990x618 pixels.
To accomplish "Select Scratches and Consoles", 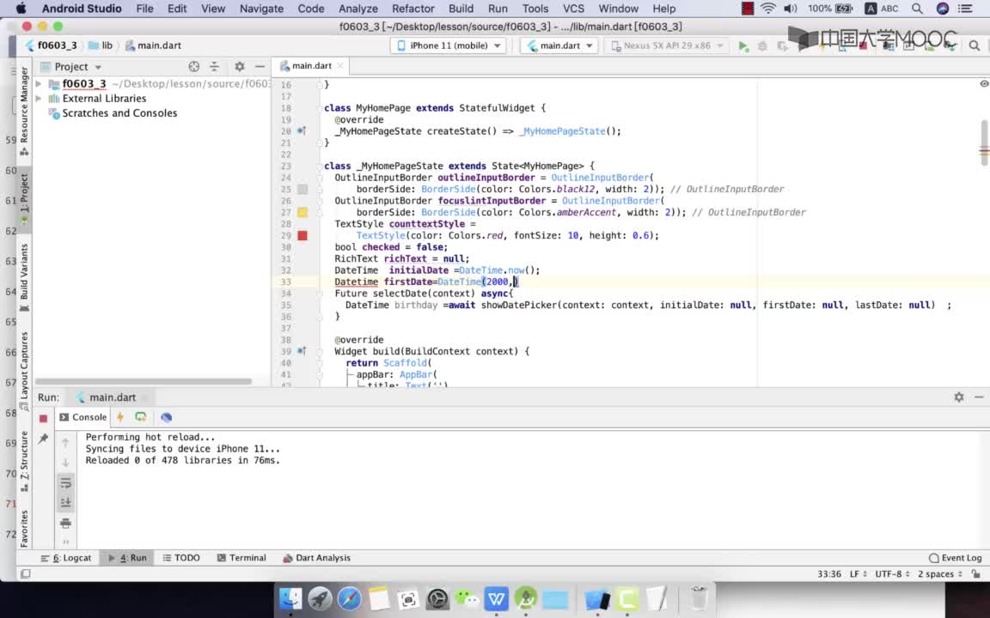I will click(119, 113).
